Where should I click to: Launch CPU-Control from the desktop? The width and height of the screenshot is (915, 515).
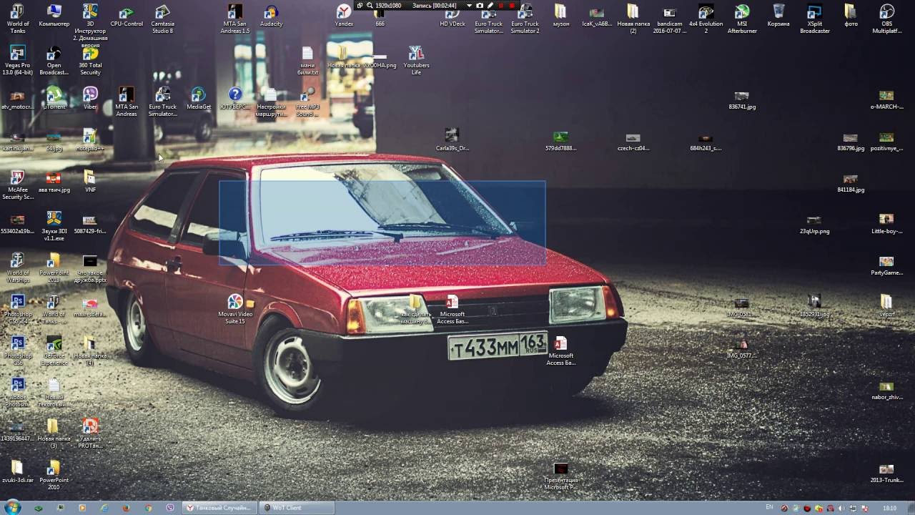[127, 16]
